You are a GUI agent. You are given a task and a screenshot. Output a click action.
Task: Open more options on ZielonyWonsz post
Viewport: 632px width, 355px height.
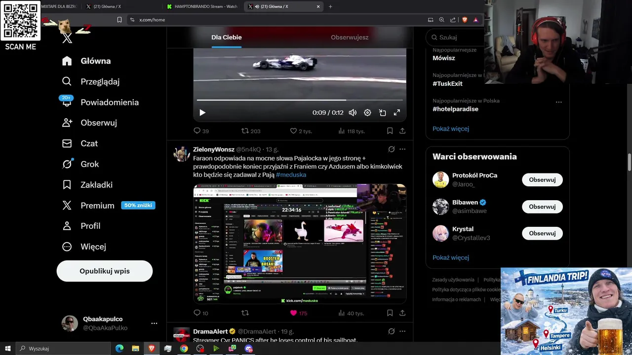point(402,149)
